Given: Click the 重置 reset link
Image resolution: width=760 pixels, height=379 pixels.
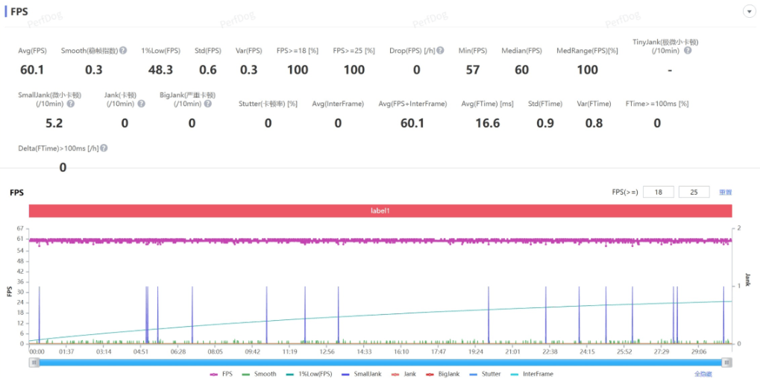Looking at the screenshot, I should pos(725,192).
